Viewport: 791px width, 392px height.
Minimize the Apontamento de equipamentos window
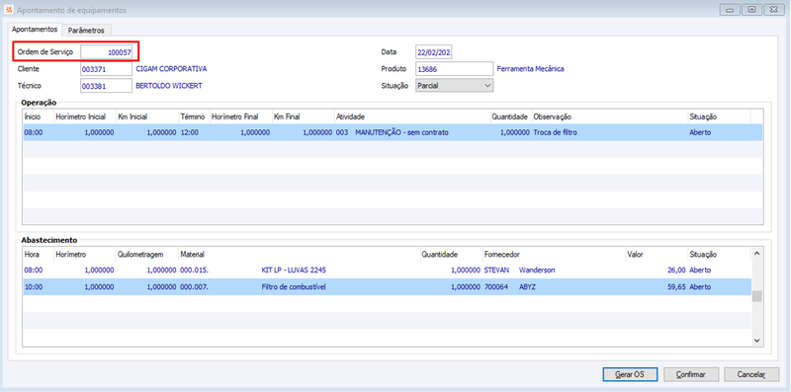[x=730, y=10]
